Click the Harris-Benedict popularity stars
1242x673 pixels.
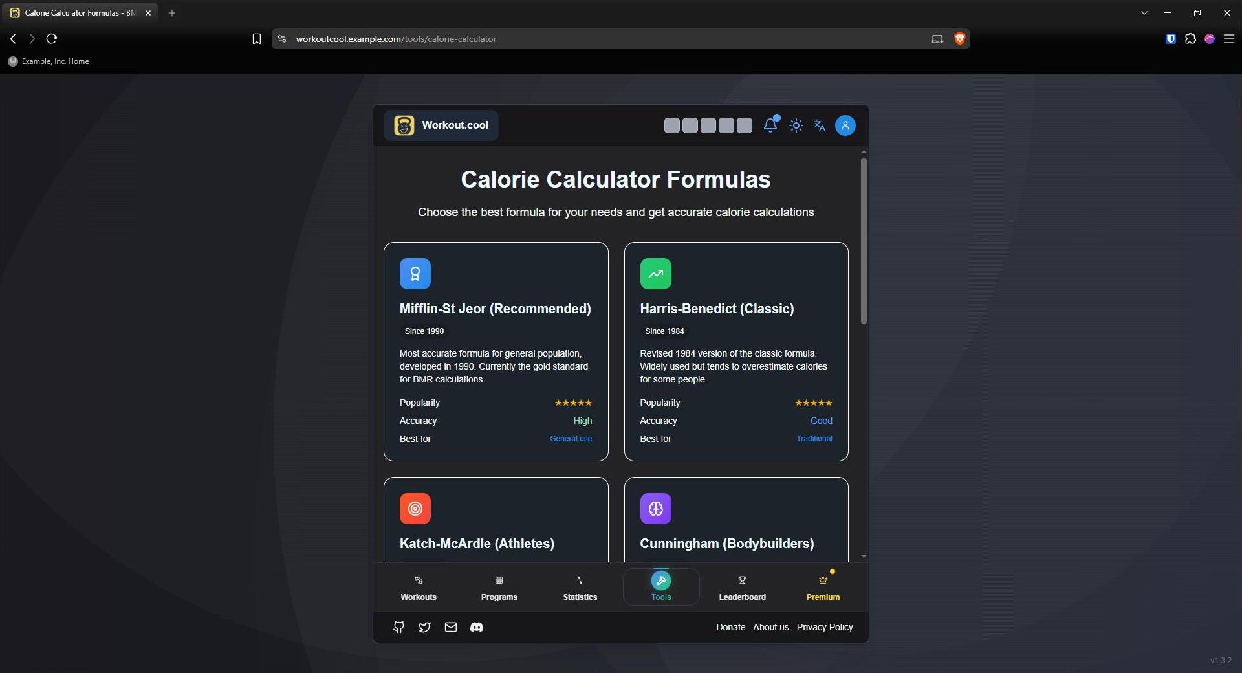click(x=814, y=403)
